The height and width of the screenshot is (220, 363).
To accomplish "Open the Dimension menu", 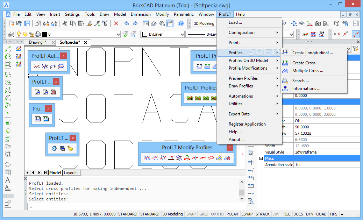I will point(141,14).
